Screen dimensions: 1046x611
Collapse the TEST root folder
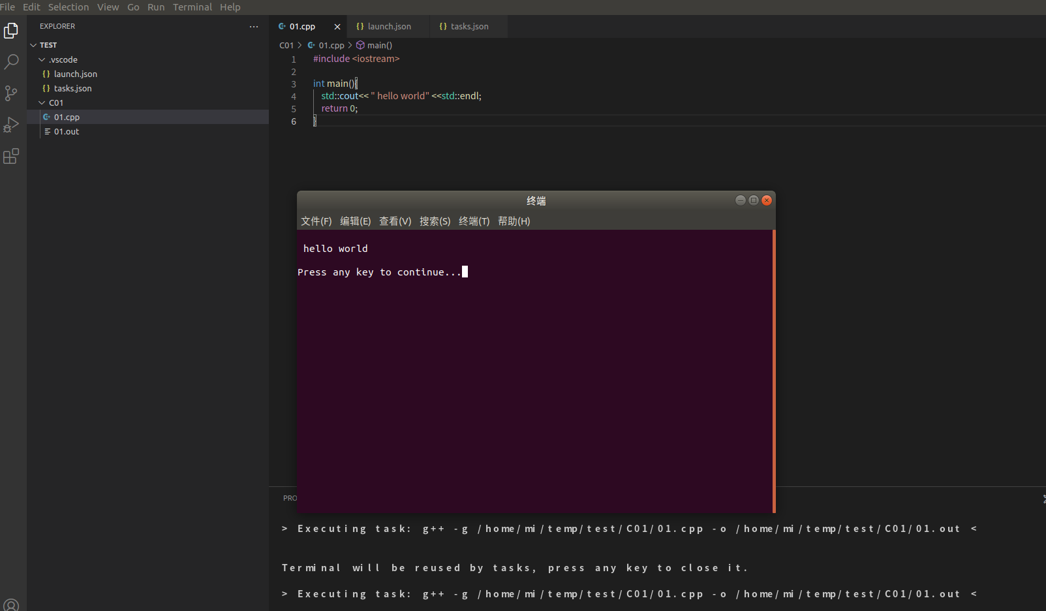[33, 45]
